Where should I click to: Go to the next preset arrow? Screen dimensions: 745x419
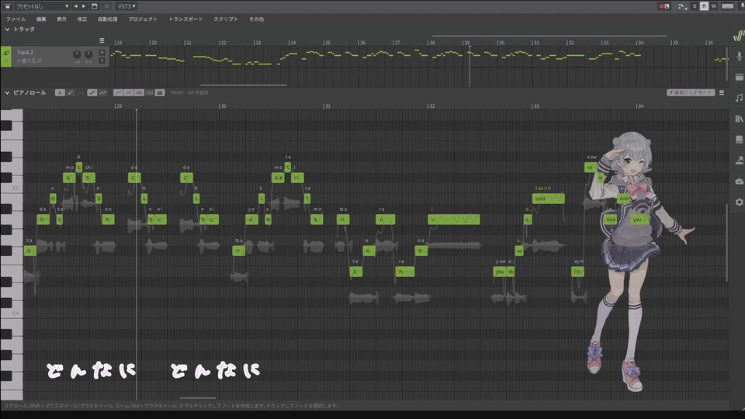coord(84,6)
